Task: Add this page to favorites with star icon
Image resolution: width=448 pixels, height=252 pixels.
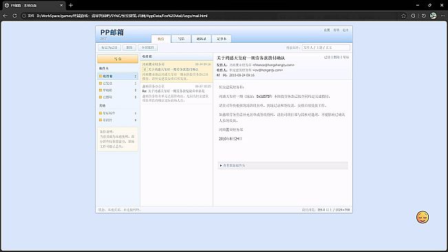Action: pyautogui.click(x=403, y=16)
